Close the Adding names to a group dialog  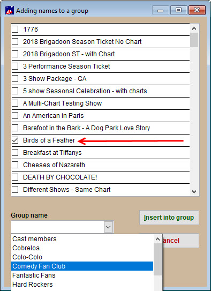pyautogui.click(x=197, y=10)
